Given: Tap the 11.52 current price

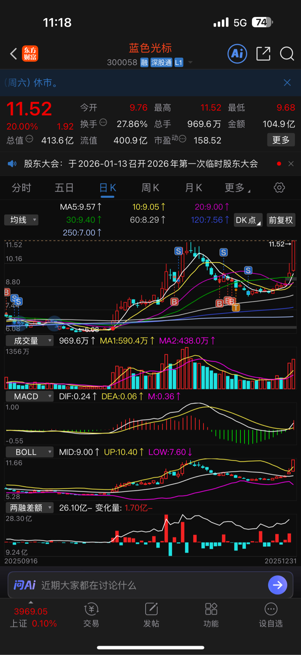Looking at the screenshot, I should point(29,109).
